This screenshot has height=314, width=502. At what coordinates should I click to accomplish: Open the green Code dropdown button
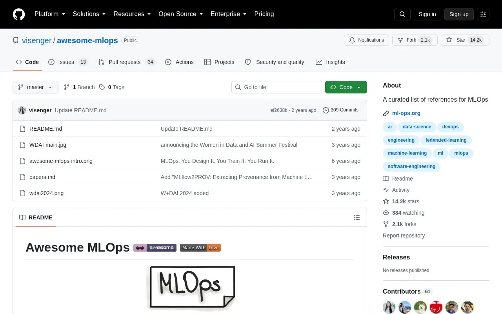click(x=346, y=87)
